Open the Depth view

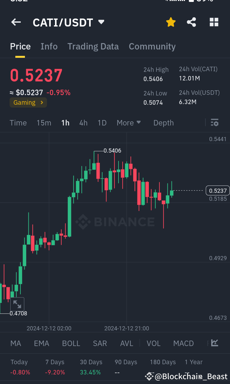coord(163,123)
